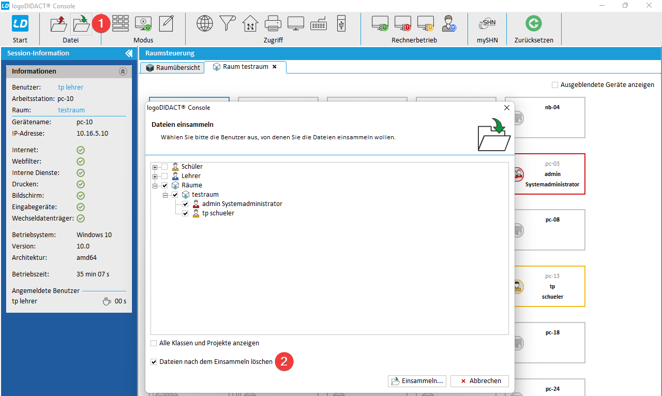Viewport: 662px width, 396px height.
Task: Open the testraum room link
Action: pos(71,110)
